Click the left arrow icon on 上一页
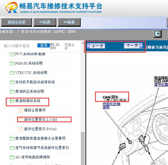The height and width of the screenshot is (165, 168). pos(88,46)
